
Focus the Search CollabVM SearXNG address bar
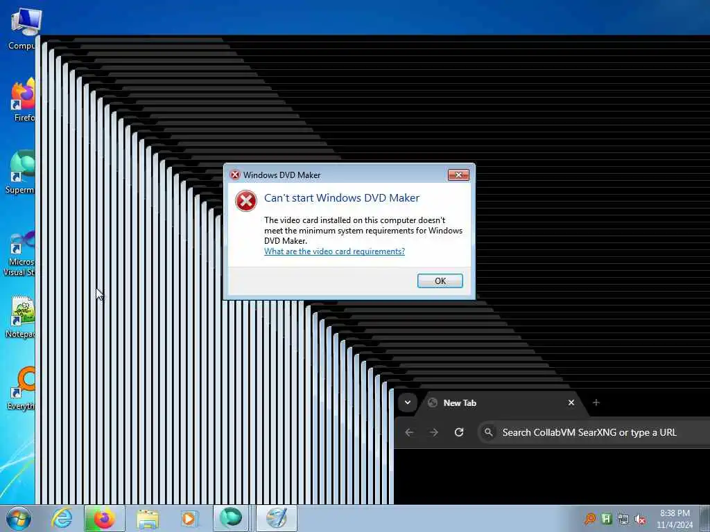click(594, 432)
